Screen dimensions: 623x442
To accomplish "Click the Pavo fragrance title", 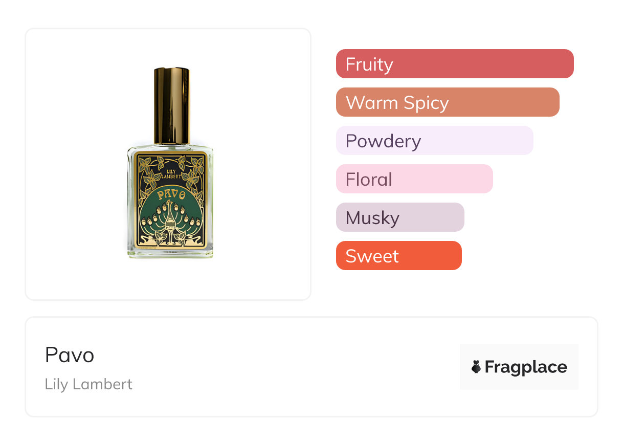I will 70,355.
